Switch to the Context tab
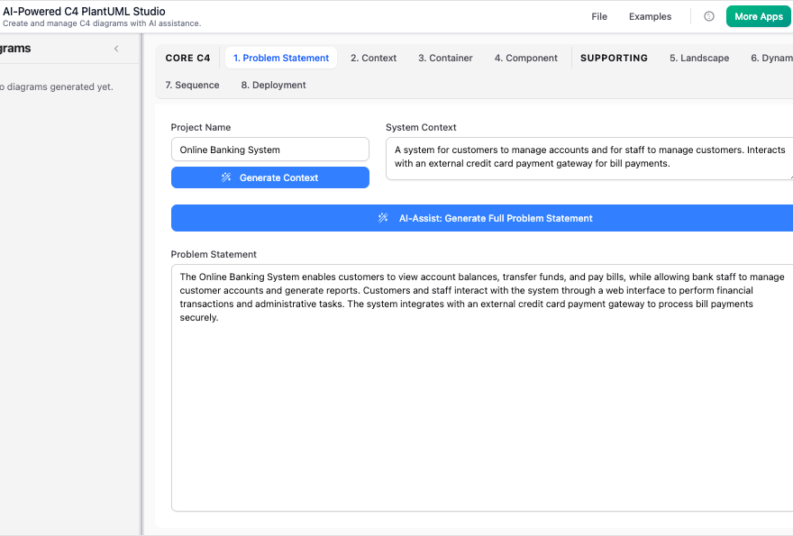The height and width of the screenshot is (536, 793). (x=373, y=58)
